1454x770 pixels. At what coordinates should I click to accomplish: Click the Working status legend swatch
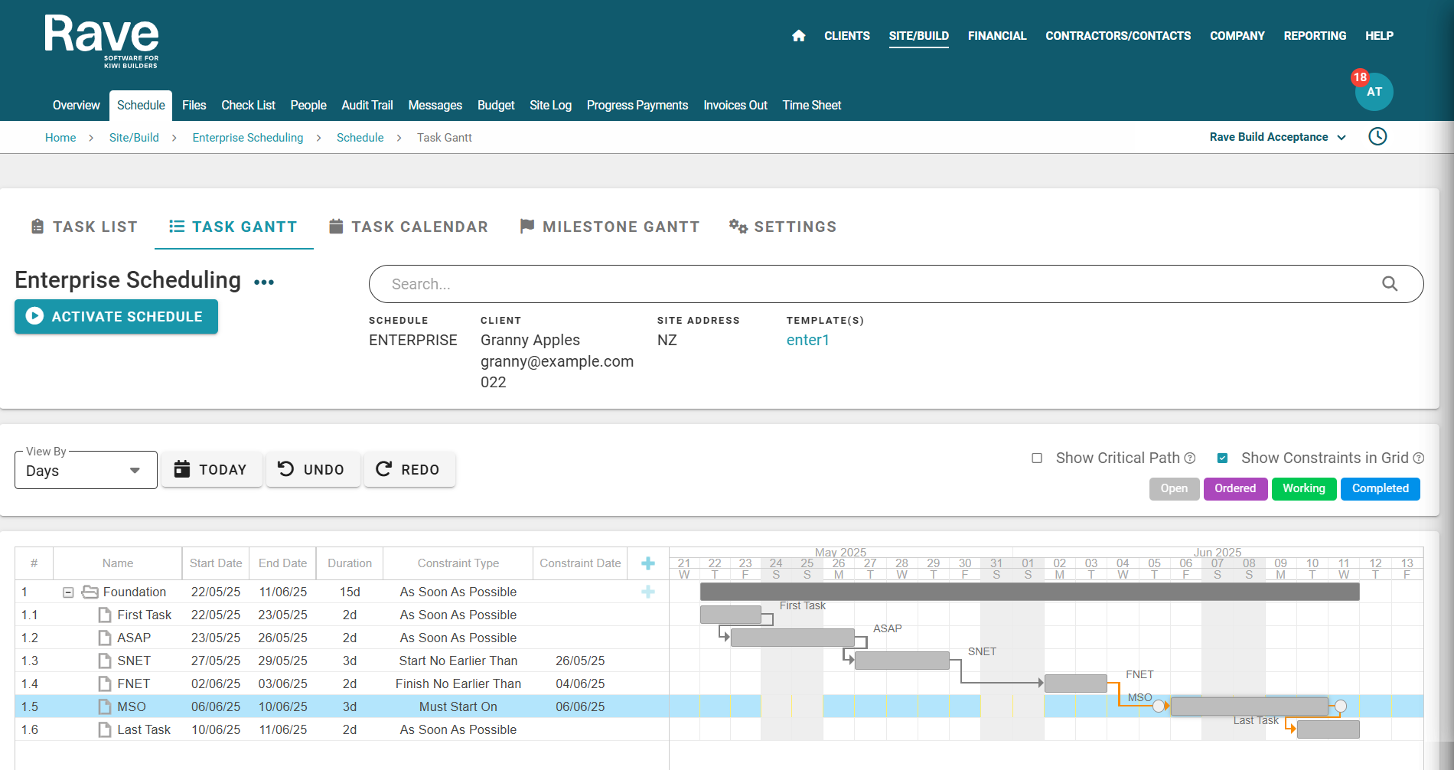click(x=1304, y=488)
